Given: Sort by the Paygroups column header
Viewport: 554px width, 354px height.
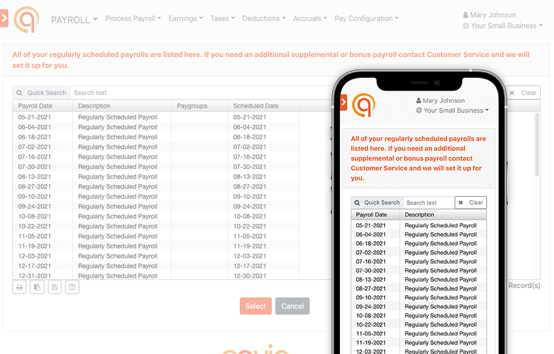Looking at the screenshot, I should point(199,106).
